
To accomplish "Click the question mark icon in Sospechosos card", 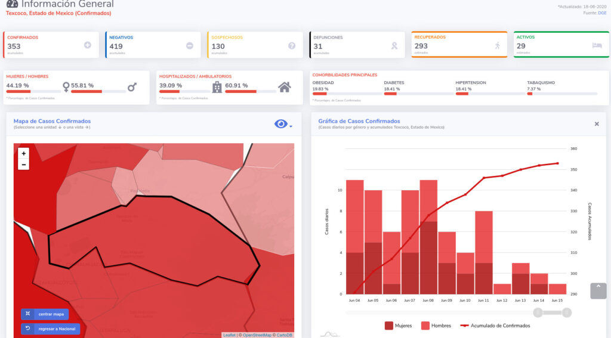I will 292,45.
